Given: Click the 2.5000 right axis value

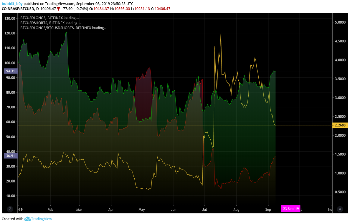Looking at the screenshot, I should pyautogui.click(x=340, y=117).
